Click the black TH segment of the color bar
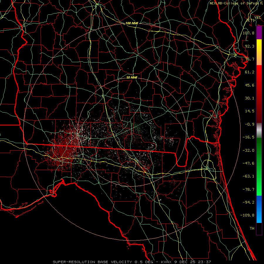This screenshot has width=264, height=264. click(x=259, y=229)
